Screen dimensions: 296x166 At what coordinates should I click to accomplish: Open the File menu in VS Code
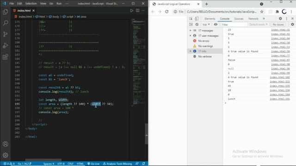pyautogui.click(x=12, y=3)
